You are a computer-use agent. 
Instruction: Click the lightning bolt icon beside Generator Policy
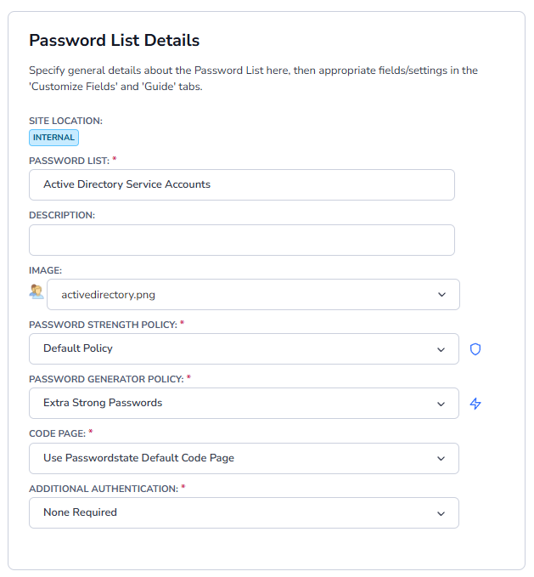475,404
